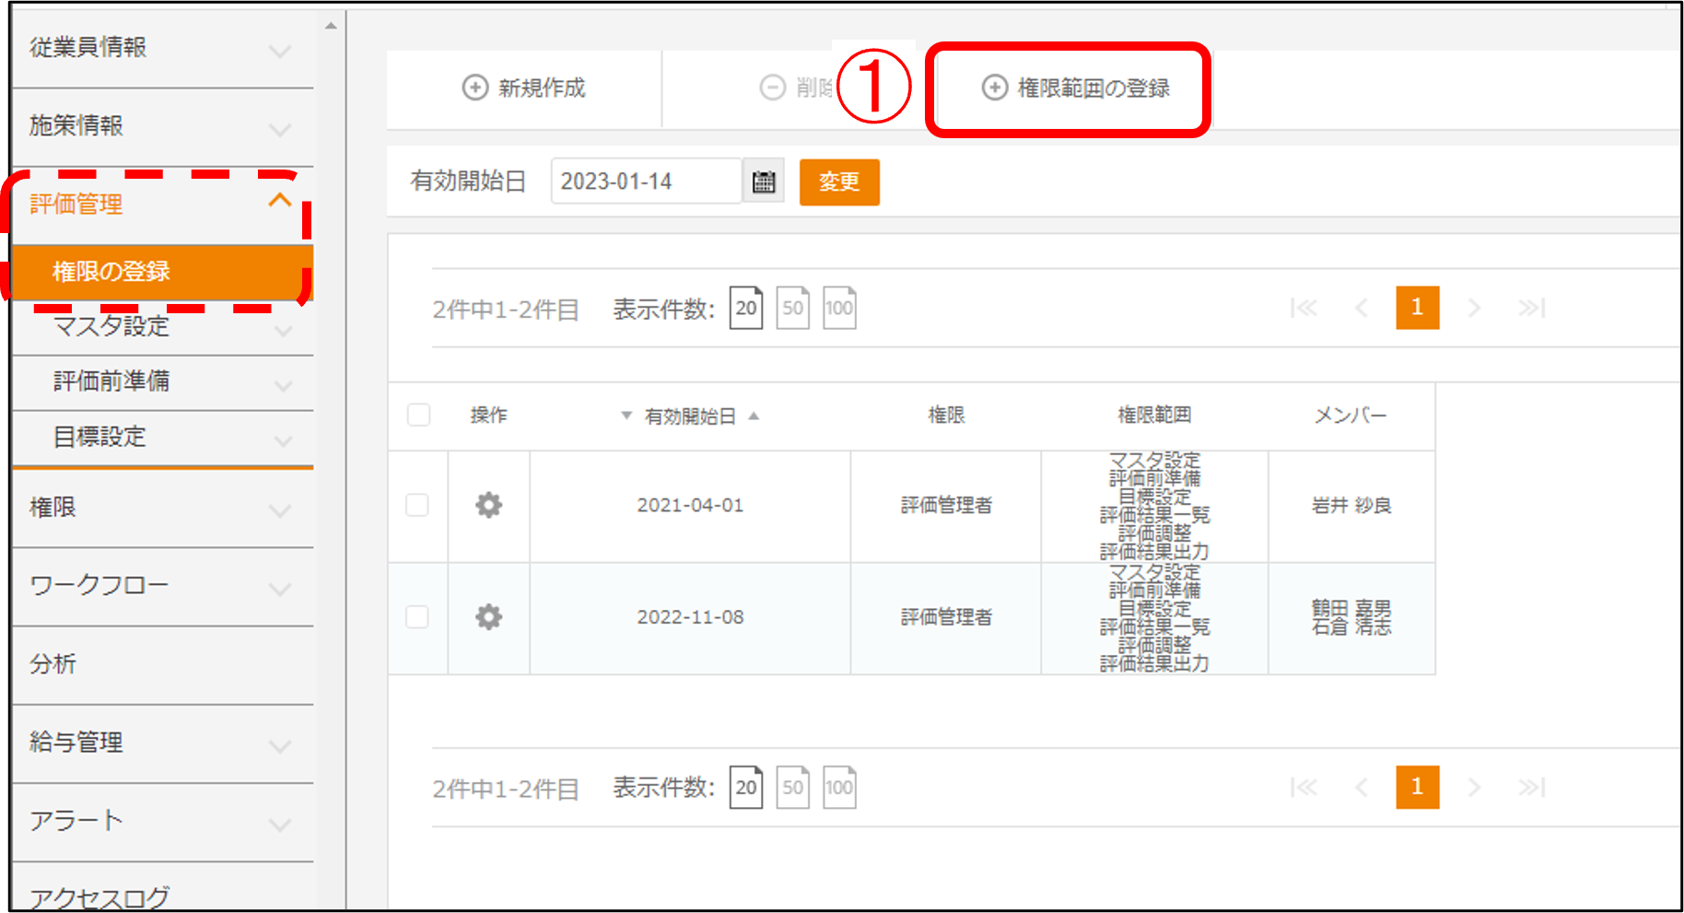Choose 20 items per page in bottom pager
The image size is (1684, 913).
746,788
